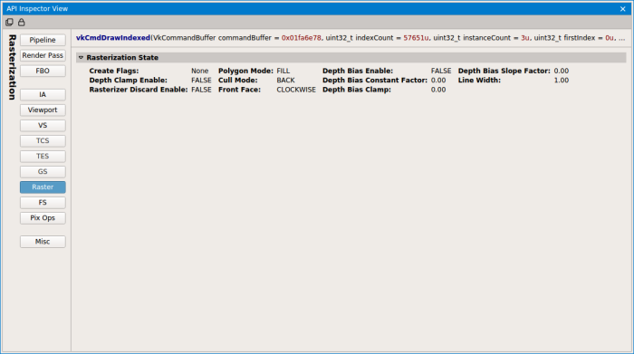Image resolution: width=634 pixels, height=354 pixels.
Task: Click the Create Flags value None
Action: (x=200, y=71)
